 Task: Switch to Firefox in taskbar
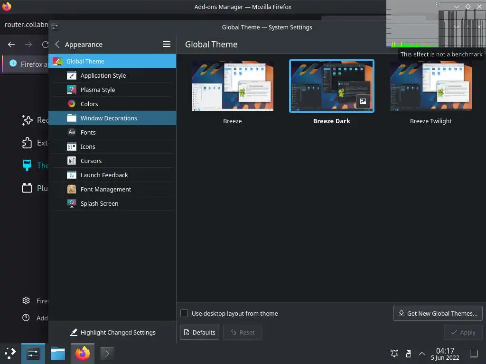pos(83,354)
